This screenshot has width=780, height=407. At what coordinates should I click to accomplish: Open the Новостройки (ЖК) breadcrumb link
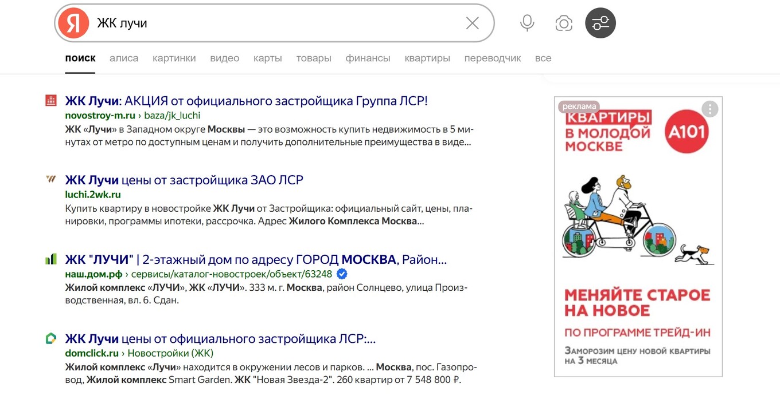170,353
